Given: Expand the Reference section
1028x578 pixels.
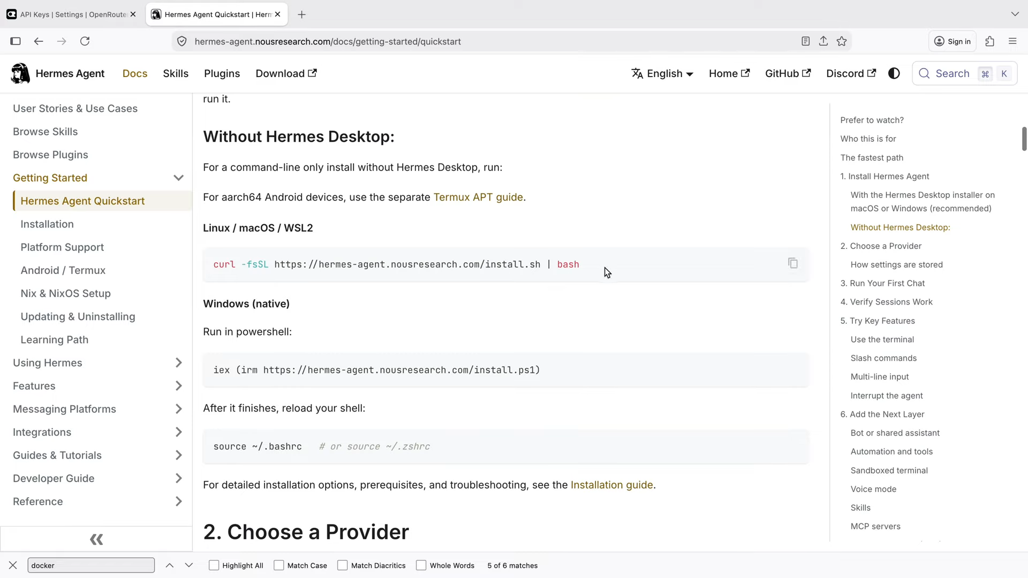Looking at the screenshot, I should click(178, 501).
